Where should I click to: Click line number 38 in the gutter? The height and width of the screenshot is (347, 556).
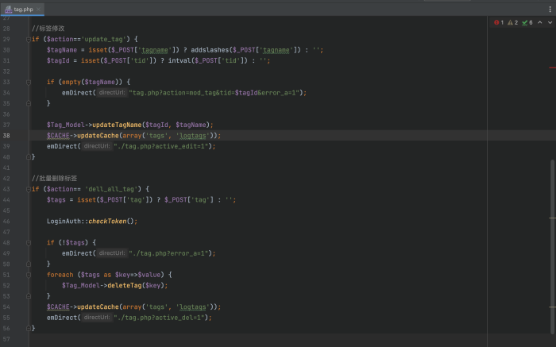pyautogui.click(x=6, y=136)
